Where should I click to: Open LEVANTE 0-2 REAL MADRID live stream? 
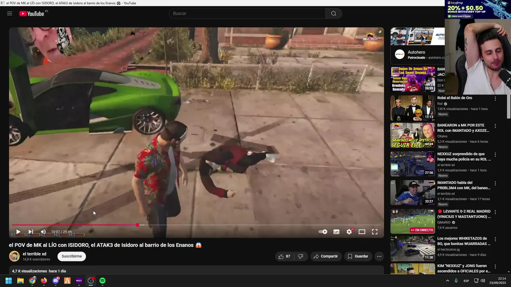tap(464, 214)
